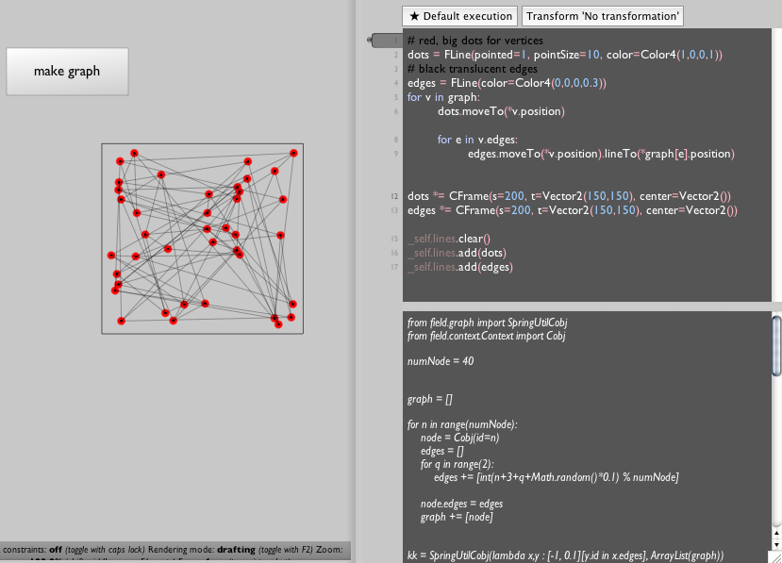Open the Default execution menu
The image size is (782, 563).
pyautogui.click(x=460, y=16)
